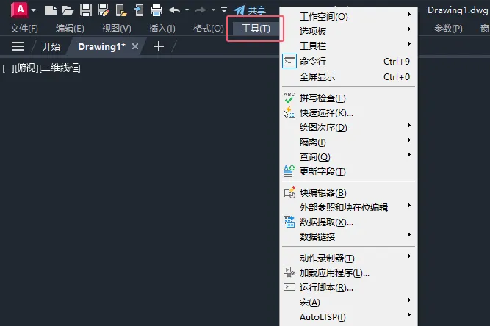Click the block editor icon
Image resolution: width=490 pixels, height=326 pixels.
[x=289, y=192]
